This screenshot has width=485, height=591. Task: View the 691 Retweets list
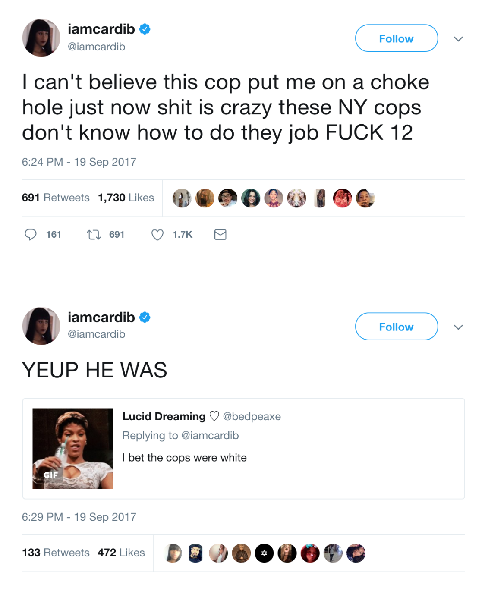click(x=56, y=198)
